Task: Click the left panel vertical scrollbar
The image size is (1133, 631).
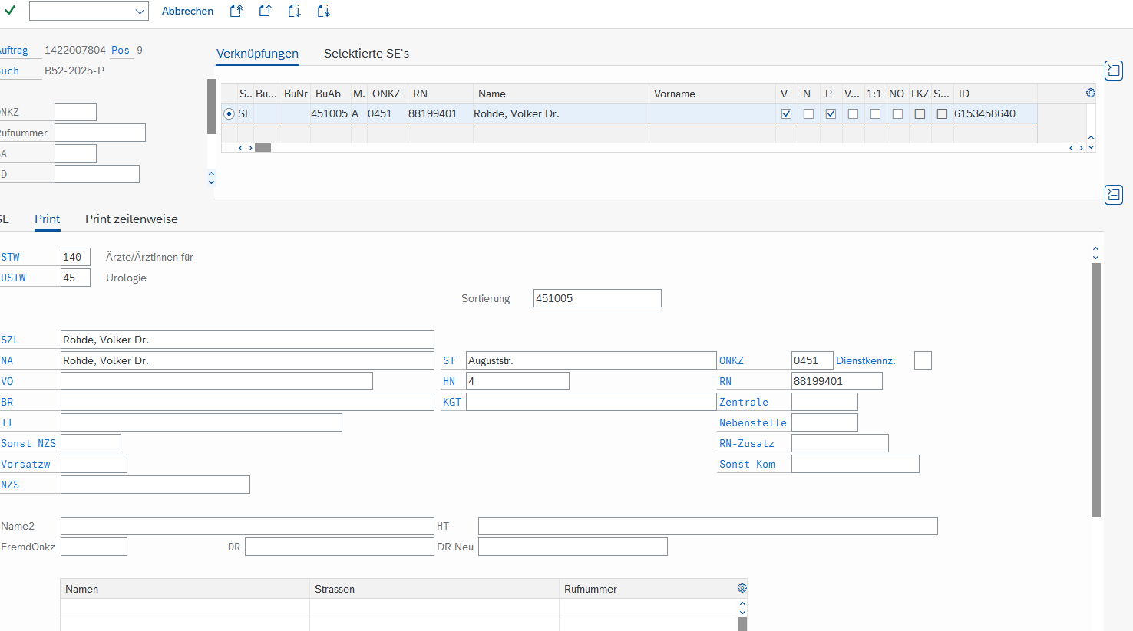Action: click(212, 107)
